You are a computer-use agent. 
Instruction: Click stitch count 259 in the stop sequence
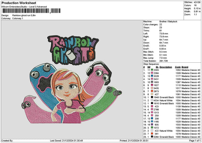point(157,115)
